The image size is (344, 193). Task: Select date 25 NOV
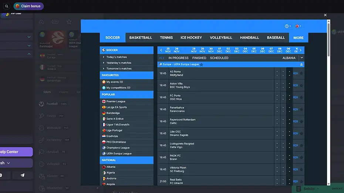(168, 50)
